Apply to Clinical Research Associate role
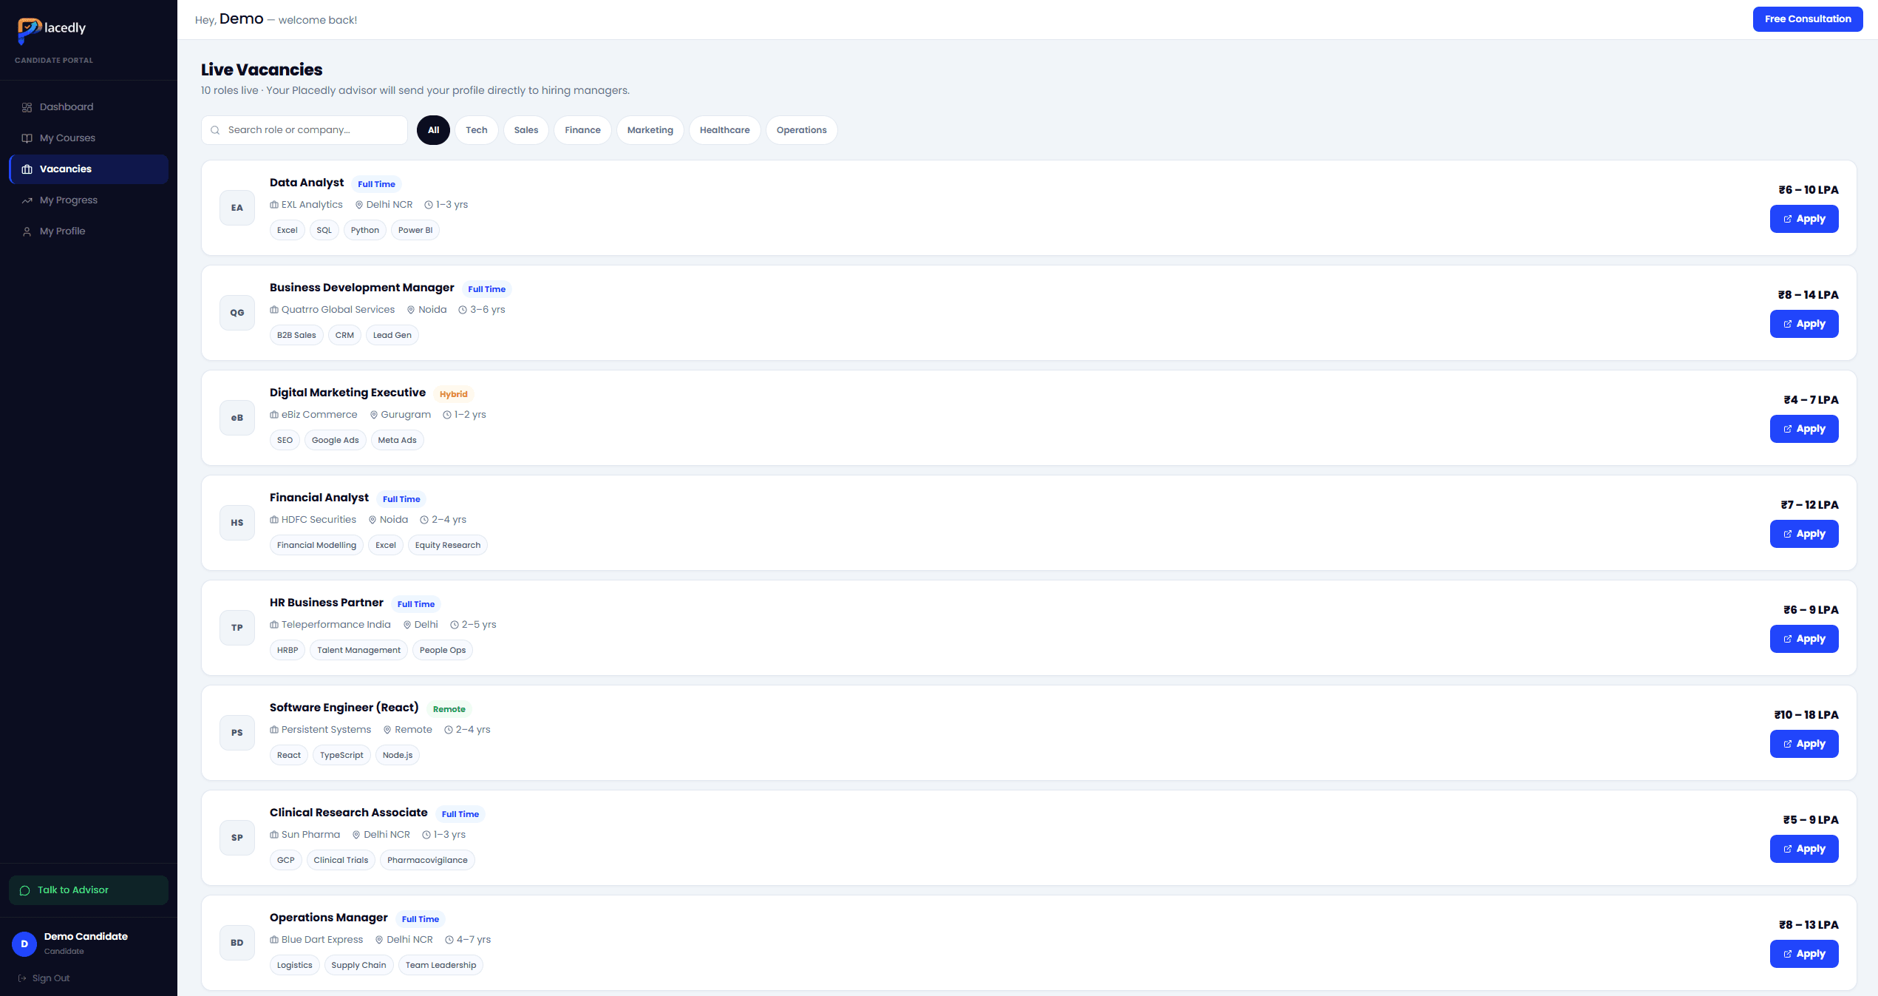Viewport: 1878px width, 996px height. (1804, 849)
